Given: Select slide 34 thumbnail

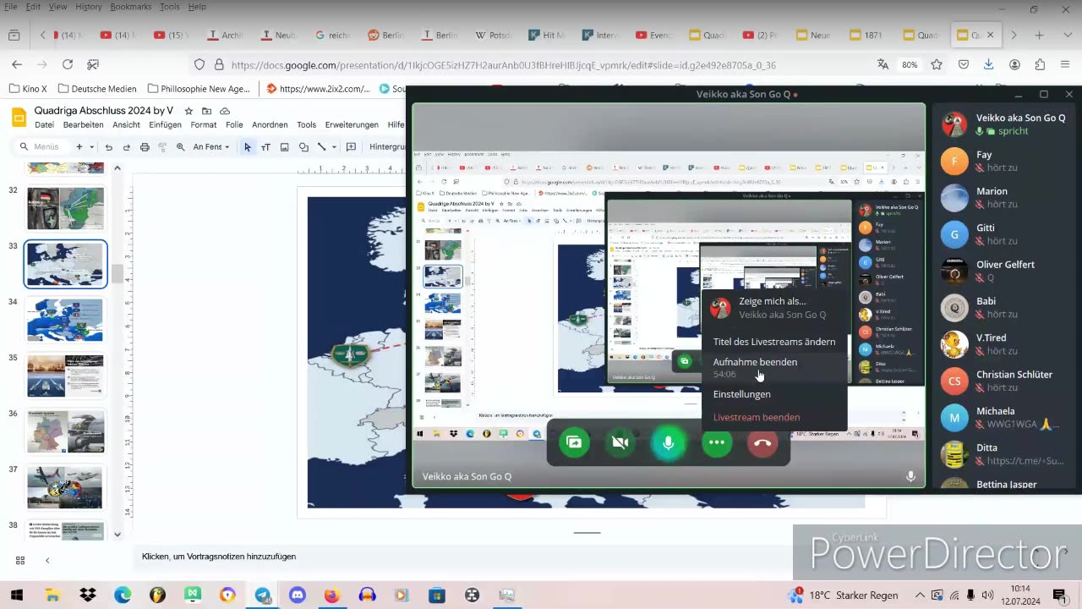Looking at the screenshot, I should click(x=65, y=319).
